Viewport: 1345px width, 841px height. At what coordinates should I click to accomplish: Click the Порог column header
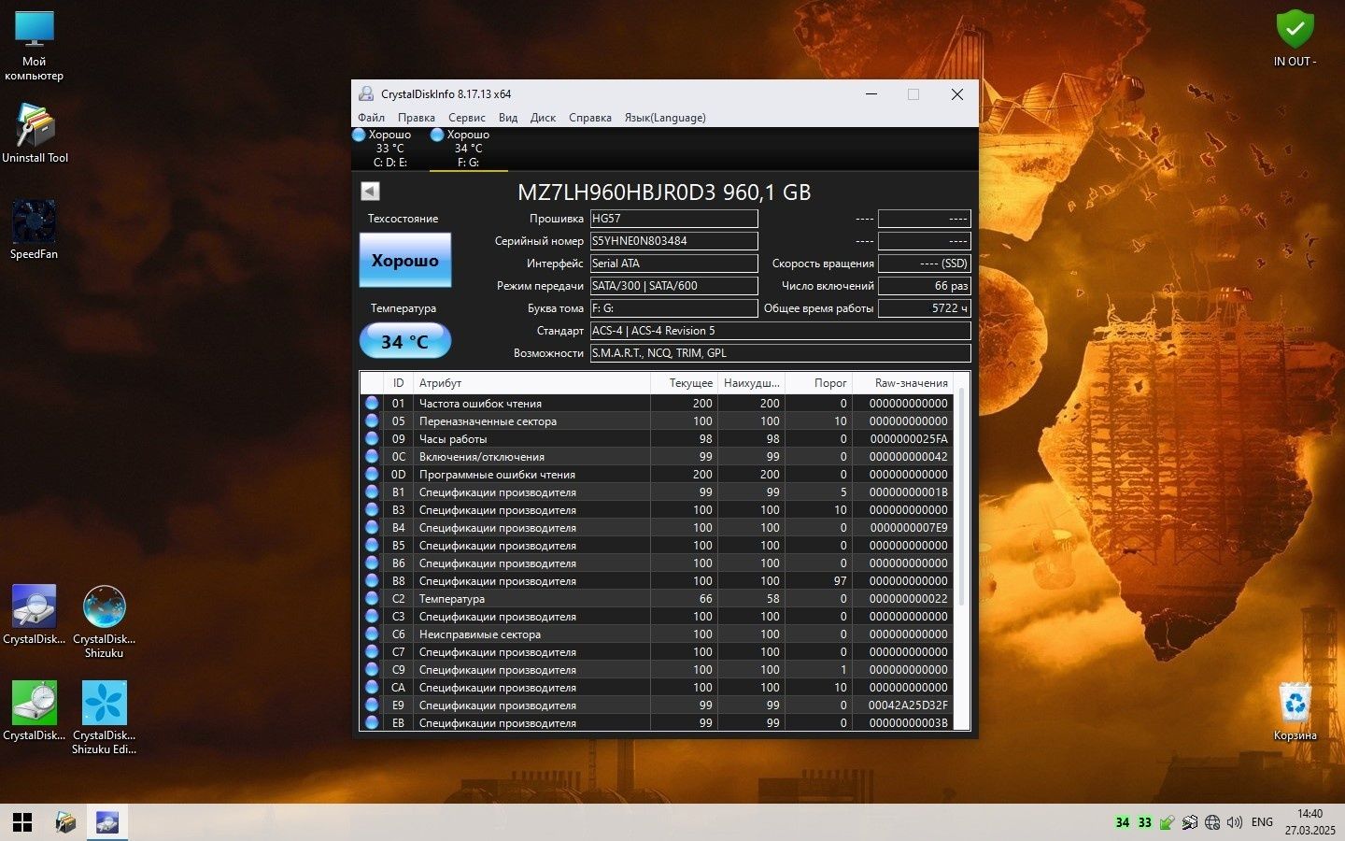[818, 383]
